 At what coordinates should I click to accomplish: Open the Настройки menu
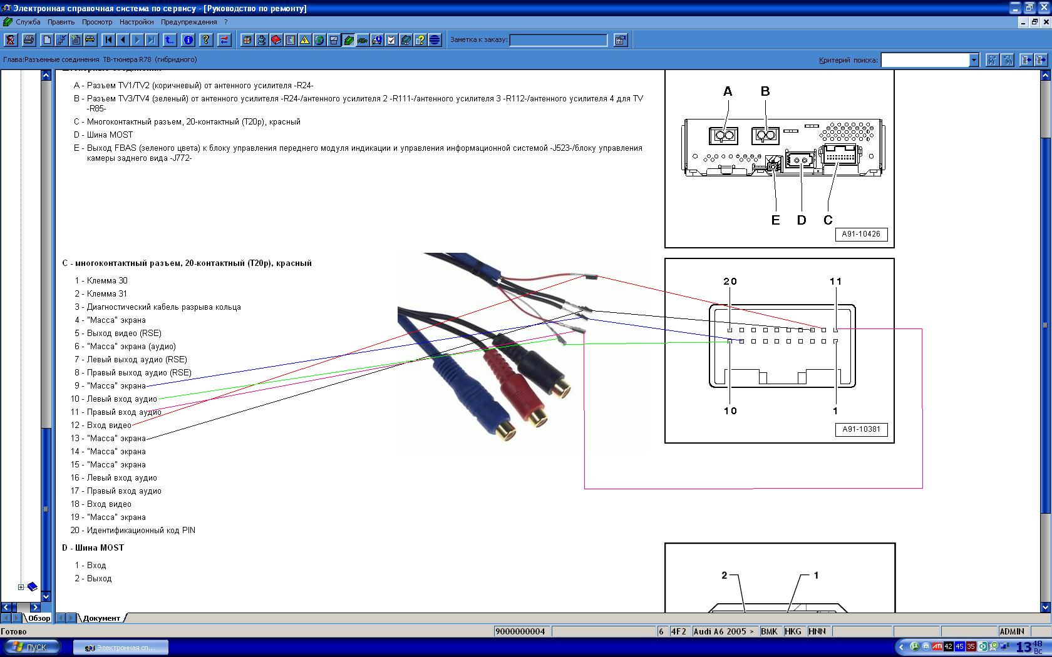pos(137,22)
